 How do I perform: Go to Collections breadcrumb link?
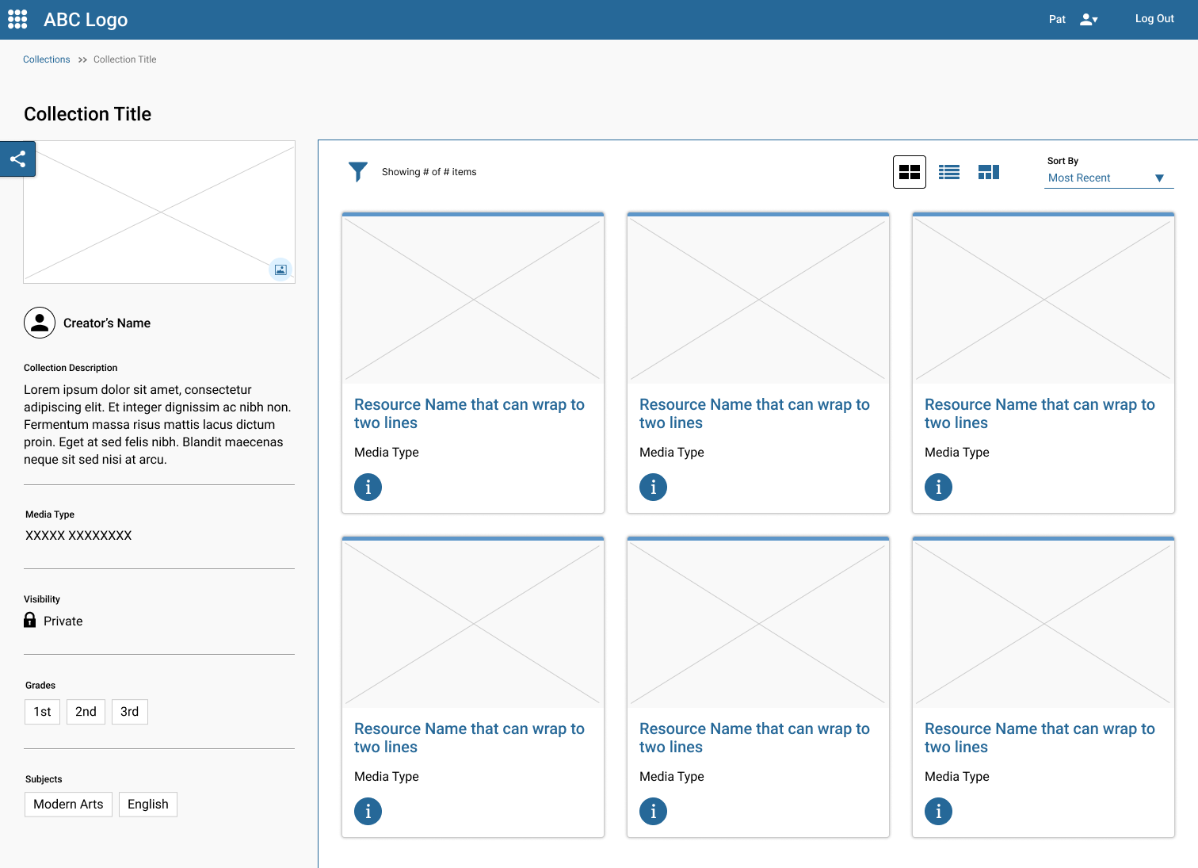(47, 59)
